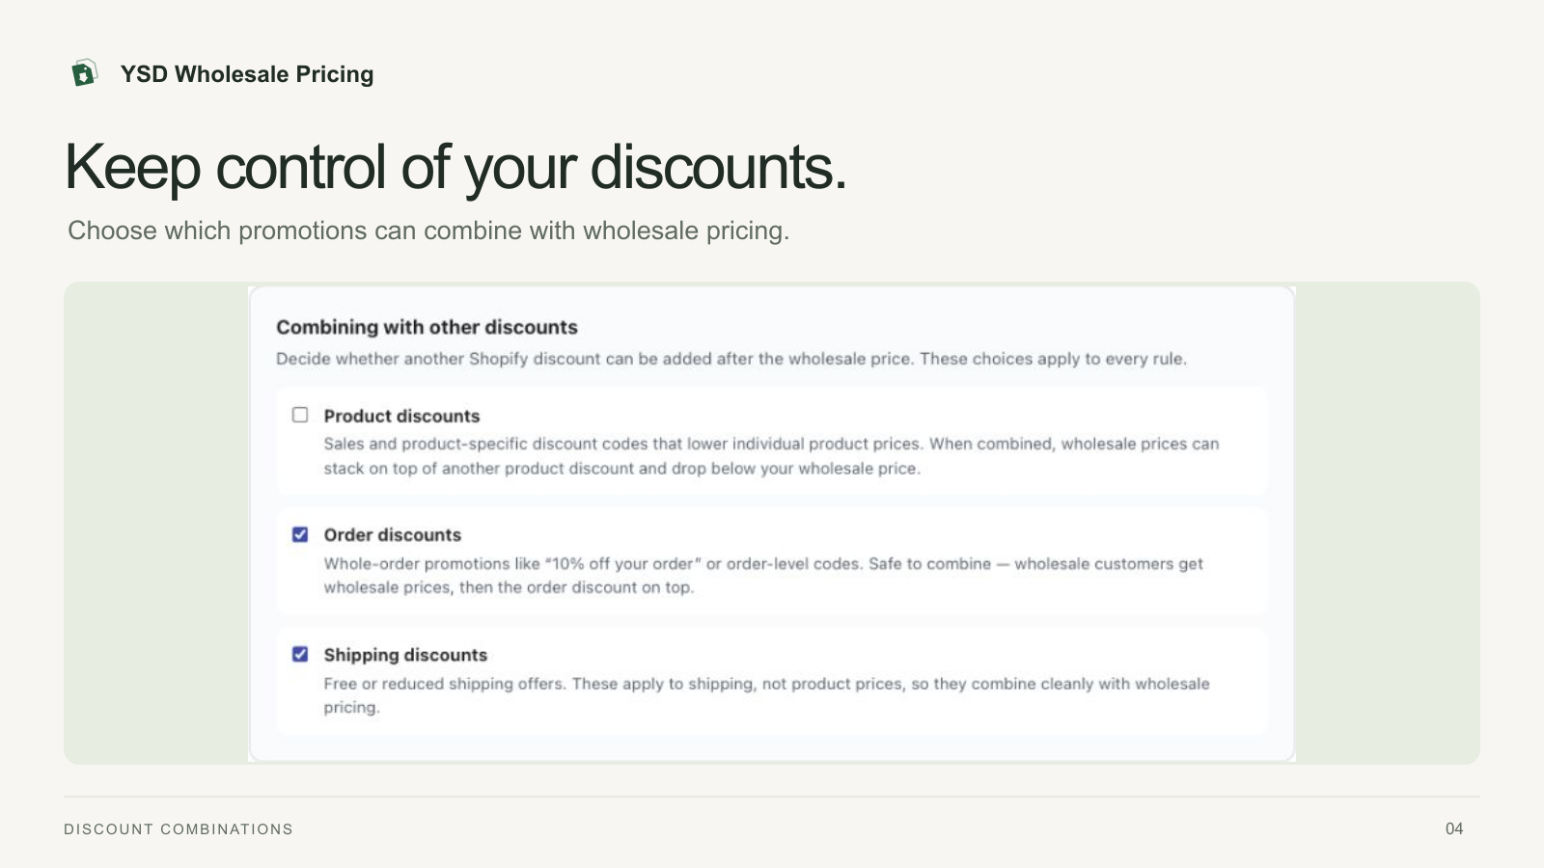This screenshot has width=1544, height=868.
Task: Click the Keep control of your discounts headline
Action: [455, 168]
